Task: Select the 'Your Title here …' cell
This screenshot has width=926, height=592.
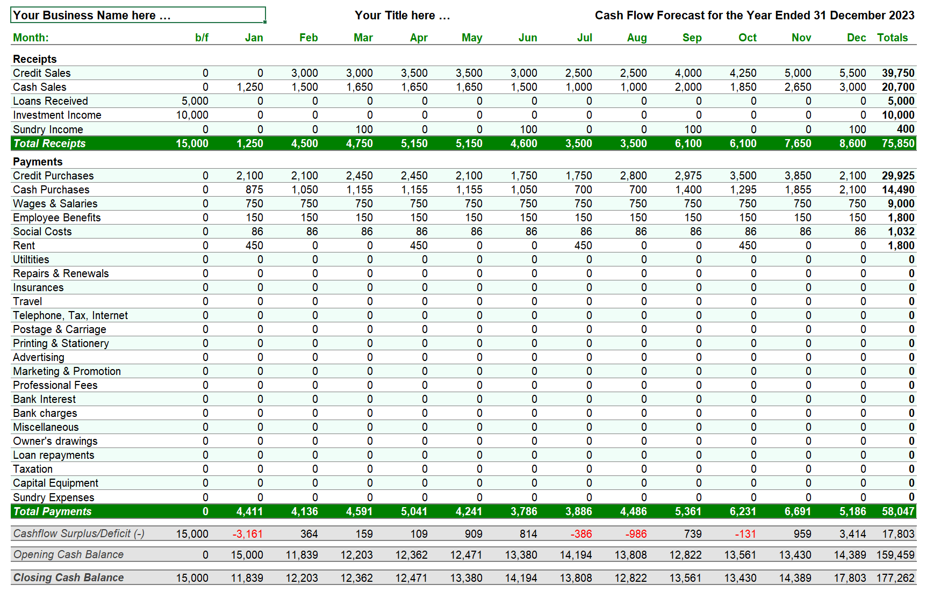Action: (x=402, y=16)
